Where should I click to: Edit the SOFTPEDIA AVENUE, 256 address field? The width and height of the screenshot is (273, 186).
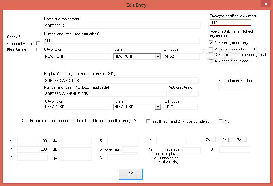coord(105,94)
